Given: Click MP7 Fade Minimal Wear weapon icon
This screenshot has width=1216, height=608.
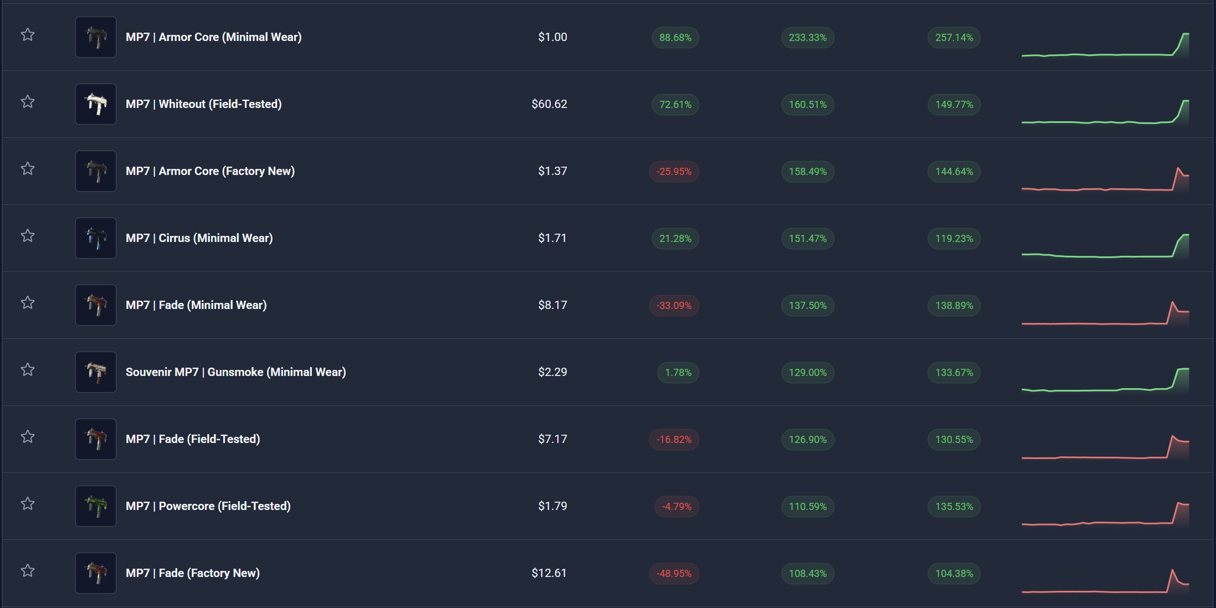Looking at the screenshot, I should click(x=96, y=305).
